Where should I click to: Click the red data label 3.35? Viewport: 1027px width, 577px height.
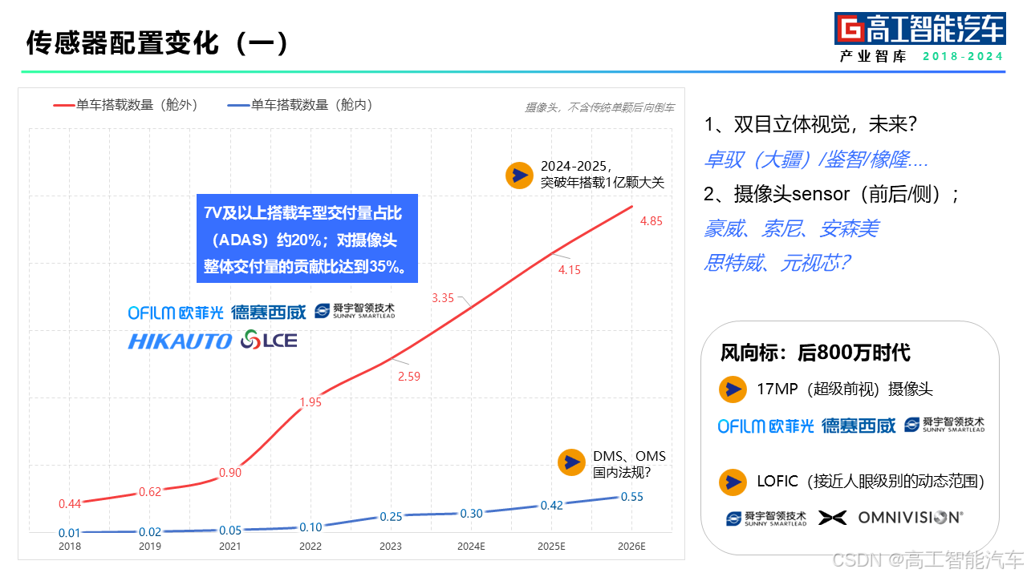(x=443, y=298)
